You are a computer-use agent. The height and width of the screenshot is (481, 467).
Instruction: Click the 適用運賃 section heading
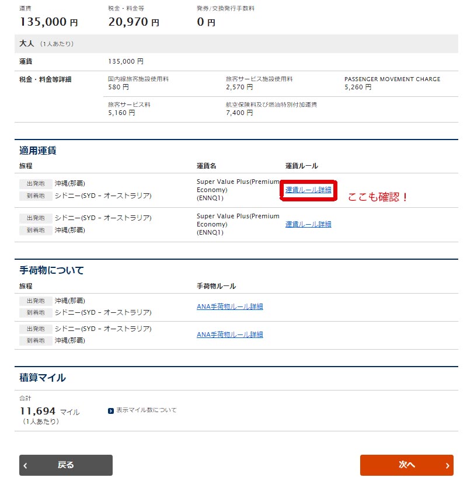coord(38,151)
